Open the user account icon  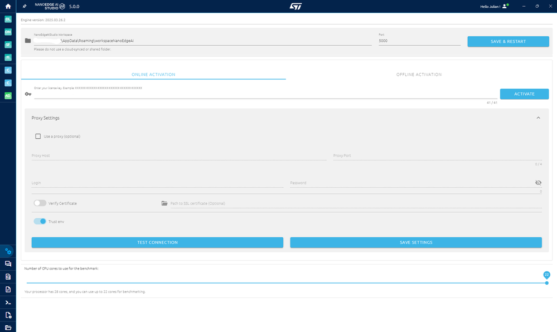[x=505, y=6]
